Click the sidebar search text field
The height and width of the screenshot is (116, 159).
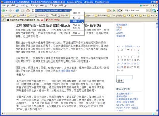(124, 77)
